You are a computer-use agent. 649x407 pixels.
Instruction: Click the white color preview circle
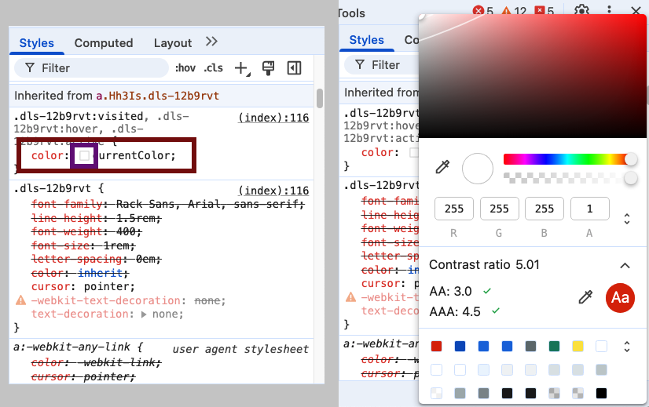pos(477,168)
